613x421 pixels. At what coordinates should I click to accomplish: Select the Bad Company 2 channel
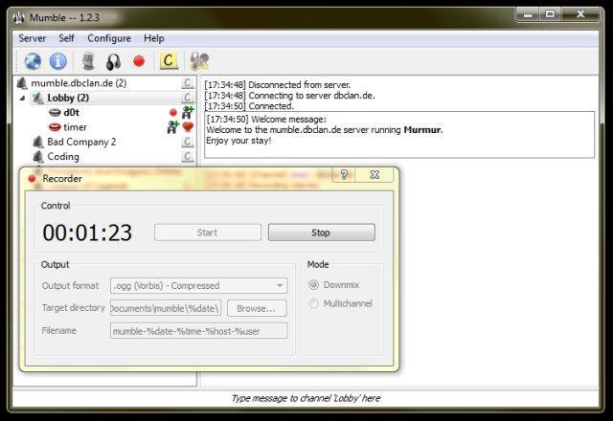(81, 142)
